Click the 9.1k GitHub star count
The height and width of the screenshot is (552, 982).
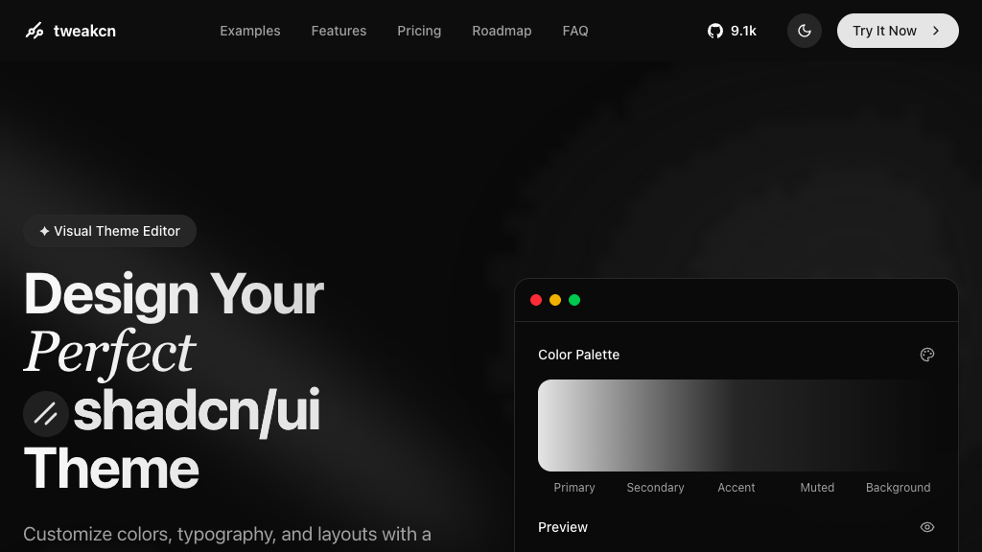(743, 31)
